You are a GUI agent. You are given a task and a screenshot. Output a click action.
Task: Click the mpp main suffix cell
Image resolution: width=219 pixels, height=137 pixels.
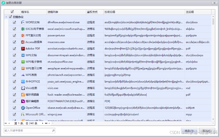point(198,114)
